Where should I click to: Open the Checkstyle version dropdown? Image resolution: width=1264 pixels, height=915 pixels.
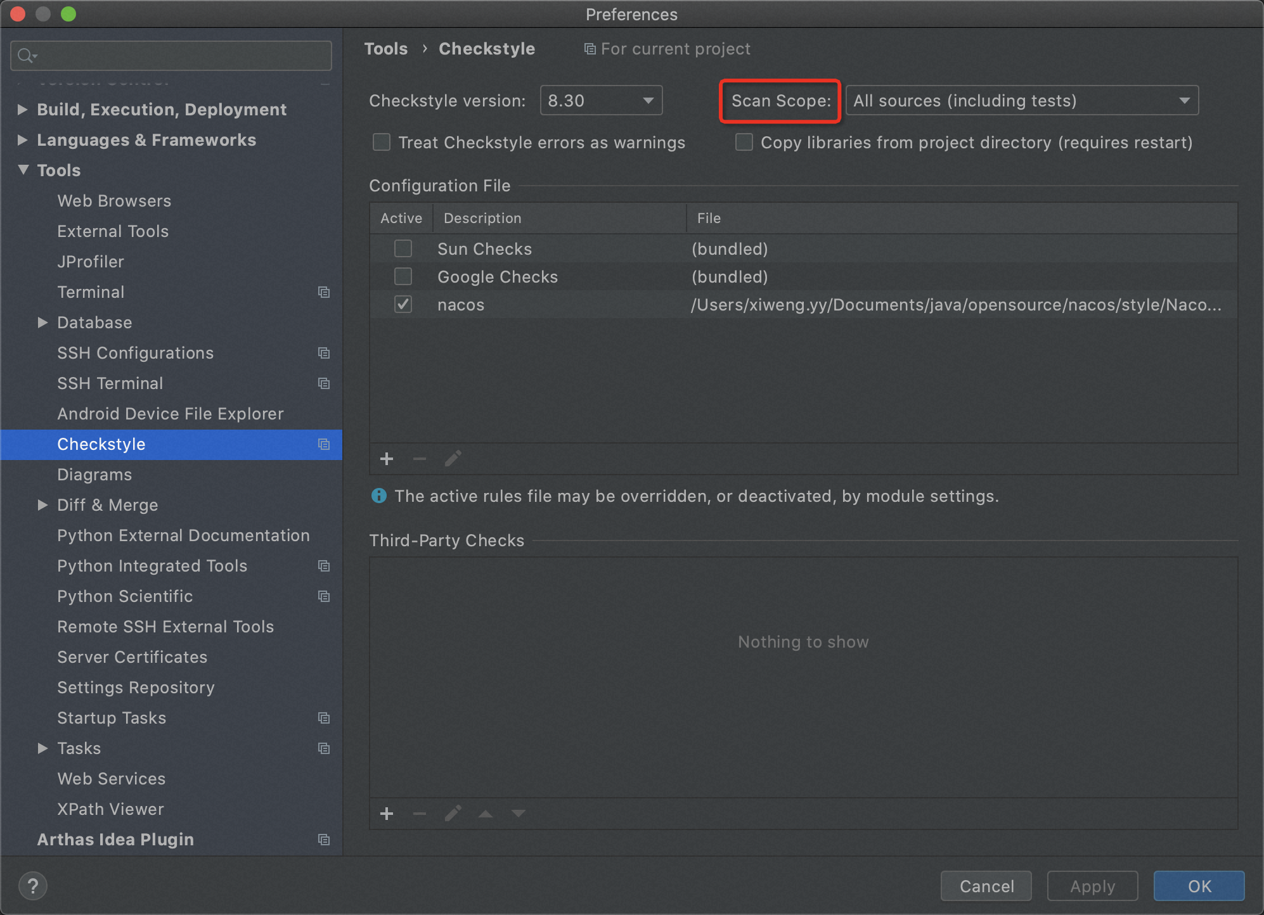pyautogui.click(x=601, y=100)
